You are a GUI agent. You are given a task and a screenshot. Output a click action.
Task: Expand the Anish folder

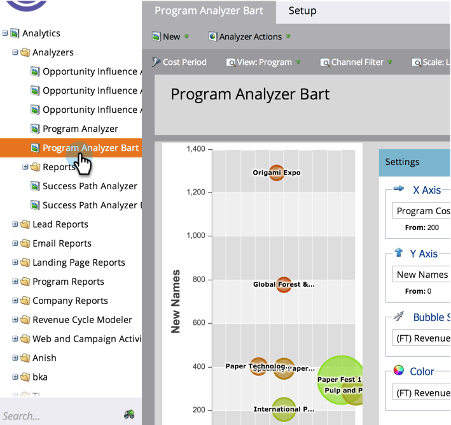(x=15, y=358)
